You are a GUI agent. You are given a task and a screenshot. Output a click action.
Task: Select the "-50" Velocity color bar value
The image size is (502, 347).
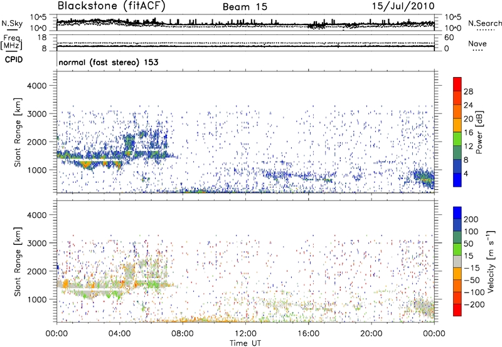(x=472, y=281)
